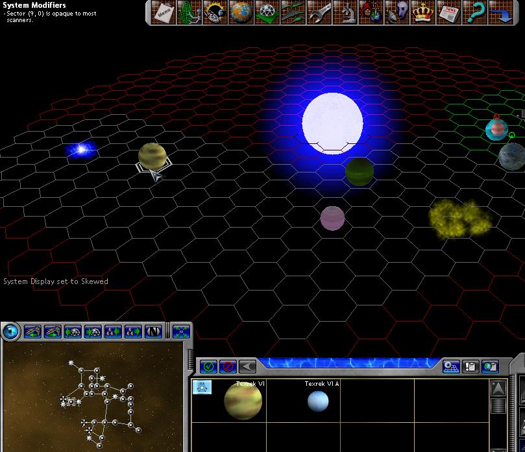Screen dimensions: 525x452
Task: Select the Texrek VI A moon thumbnail
Action: click(x=318, y=401)
